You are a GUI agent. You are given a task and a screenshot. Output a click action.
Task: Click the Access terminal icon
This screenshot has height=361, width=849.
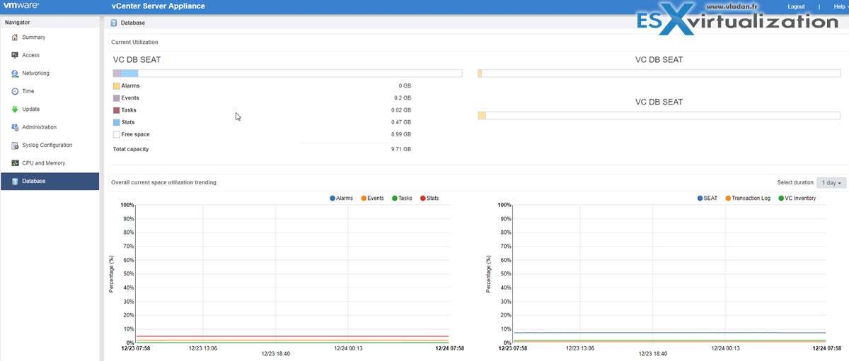pyautogui.click(x=15, y=55)
